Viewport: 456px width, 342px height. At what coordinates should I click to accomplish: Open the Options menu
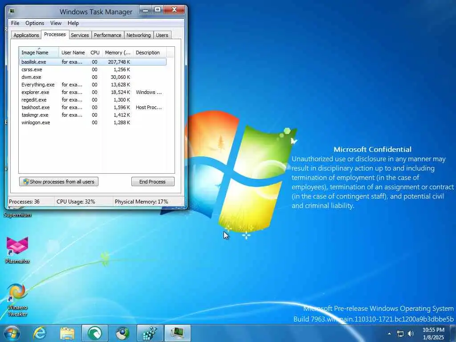click(x=35, y=23)
